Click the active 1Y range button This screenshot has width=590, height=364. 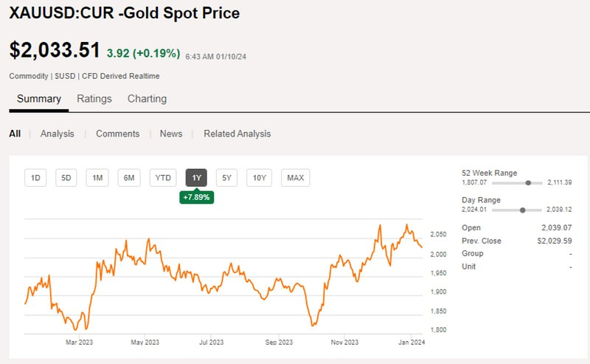197,177
